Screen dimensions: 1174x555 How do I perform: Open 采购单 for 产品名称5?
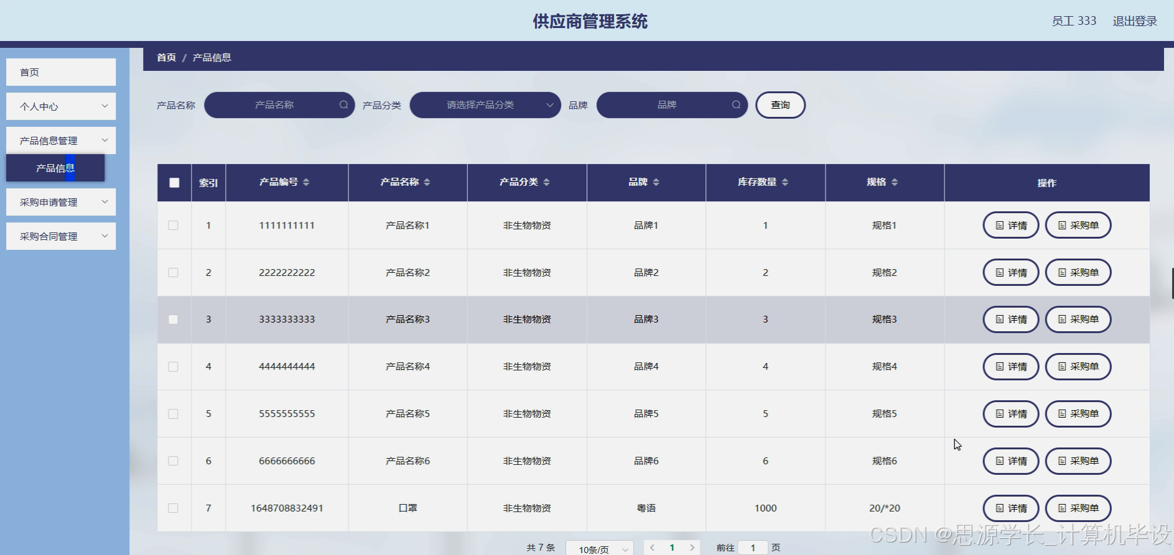coord(1078,414)
